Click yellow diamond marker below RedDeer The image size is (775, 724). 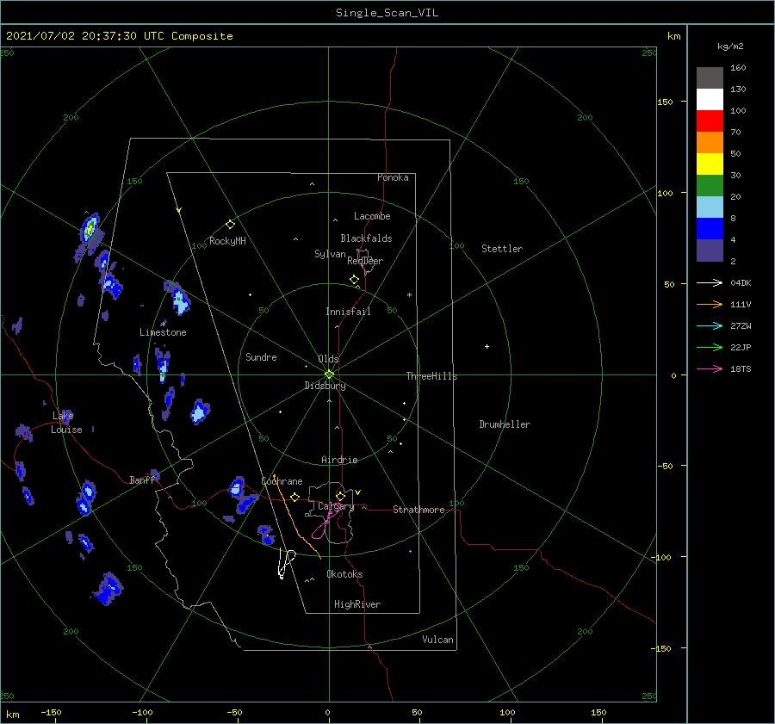click(x=355, y=279)
